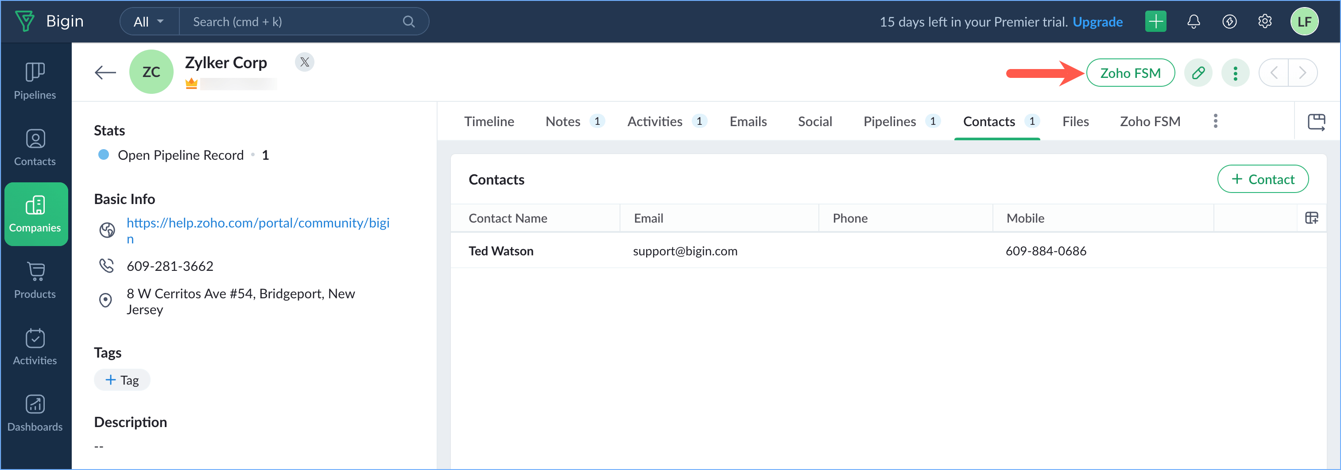
Task: Switch to the Notes tab
Action: (574, 121)
